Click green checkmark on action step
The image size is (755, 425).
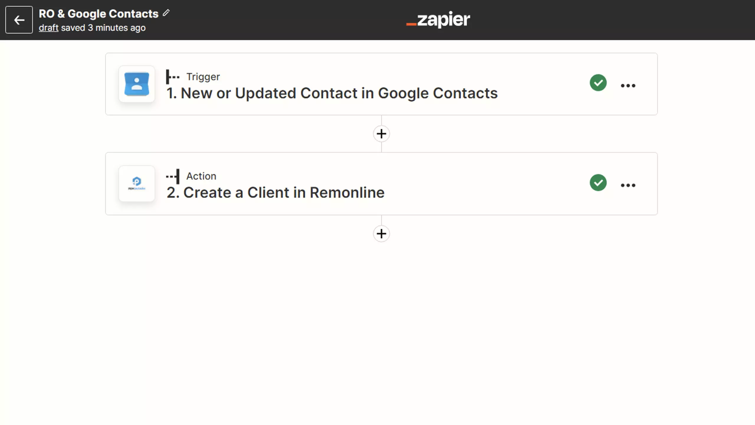[x=598, y=182]
